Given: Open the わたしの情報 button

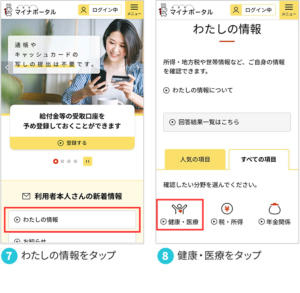Looking at the screenshot, I should tap(72, 220).
